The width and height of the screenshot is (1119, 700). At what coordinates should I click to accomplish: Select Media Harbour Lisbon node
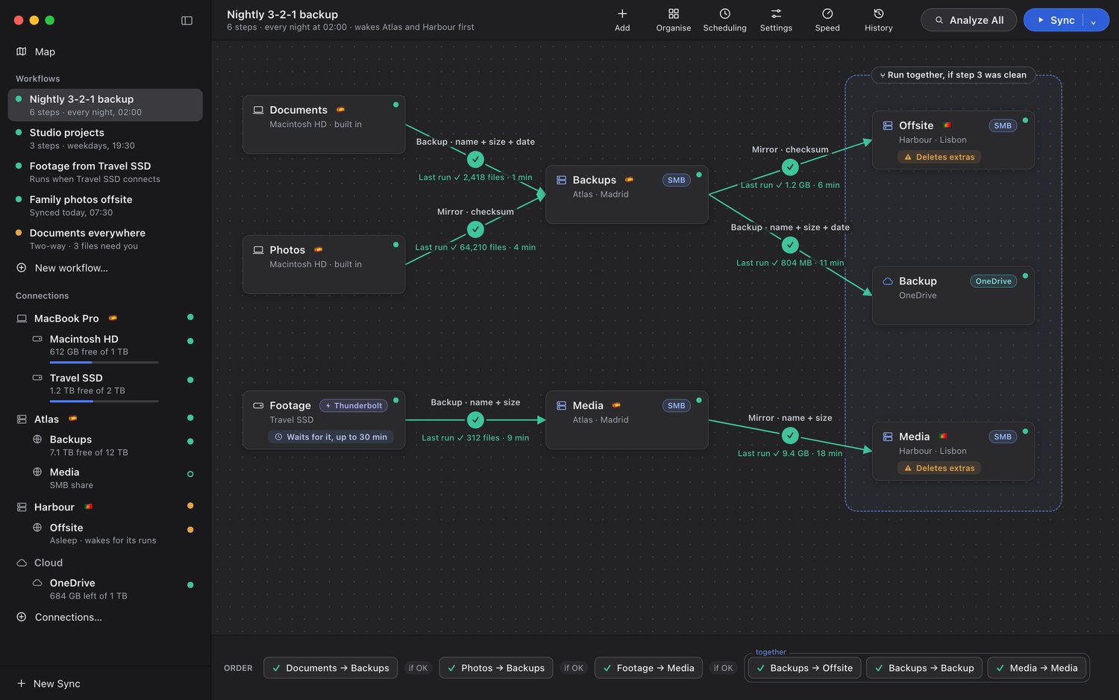(x=953, y=451)
